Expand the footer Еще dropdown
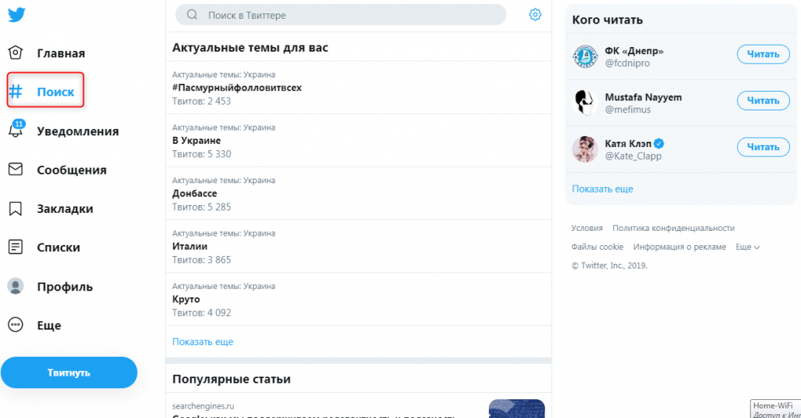This screenshot has width=801, height=418. [x=748, y=247]
